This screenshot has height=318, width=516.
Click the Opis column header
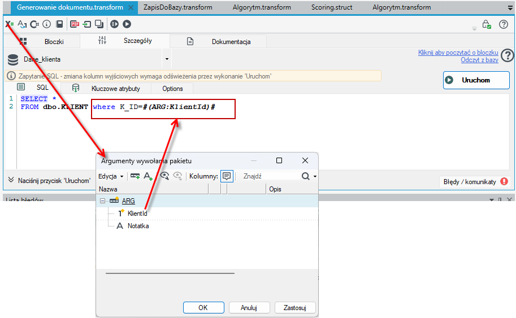pyautogui.click(x=292, y=189)
